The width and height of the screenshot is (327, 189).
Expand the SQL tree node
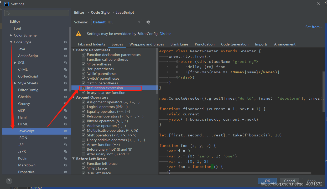click(x=15, y=63)
